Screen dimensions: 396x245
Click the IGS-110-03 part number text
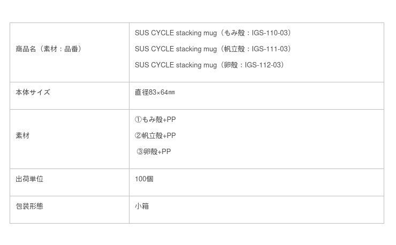point(271,33)
